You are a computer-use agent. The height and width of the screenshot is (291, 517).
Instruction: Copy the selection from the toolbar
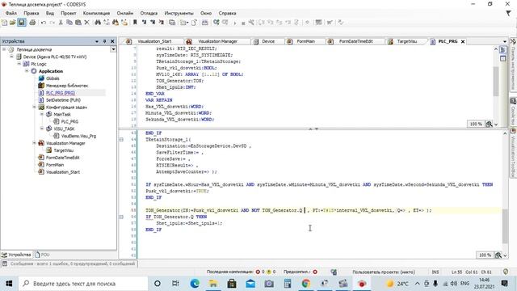[x=69, y=23]
